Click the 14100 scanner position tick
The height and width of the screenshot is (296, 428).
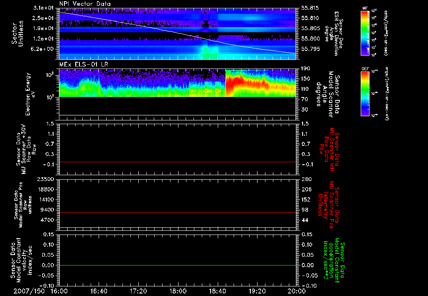45,199
